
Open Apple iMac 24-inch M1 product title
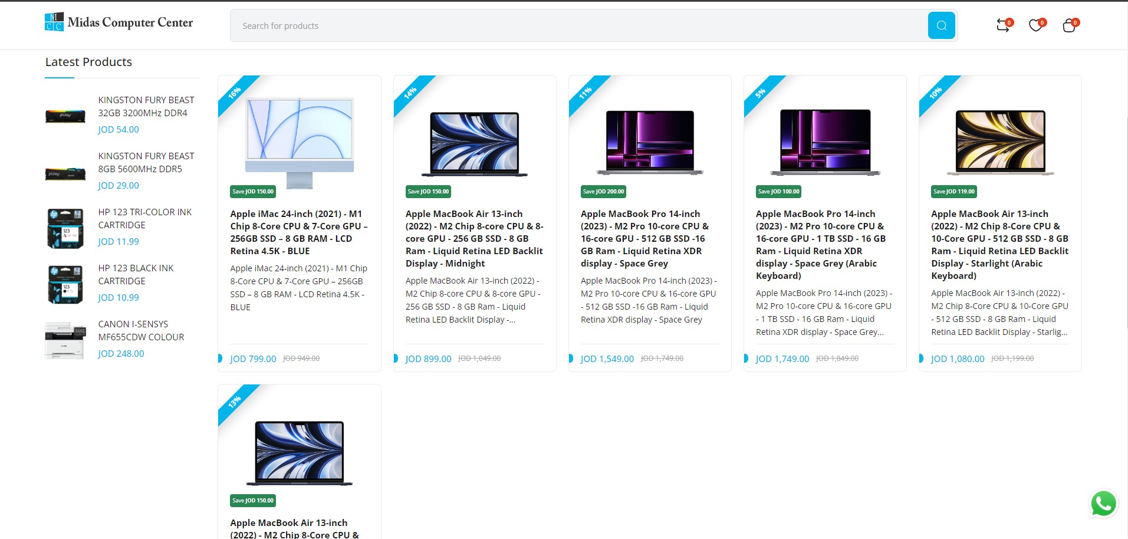point(299,232)
